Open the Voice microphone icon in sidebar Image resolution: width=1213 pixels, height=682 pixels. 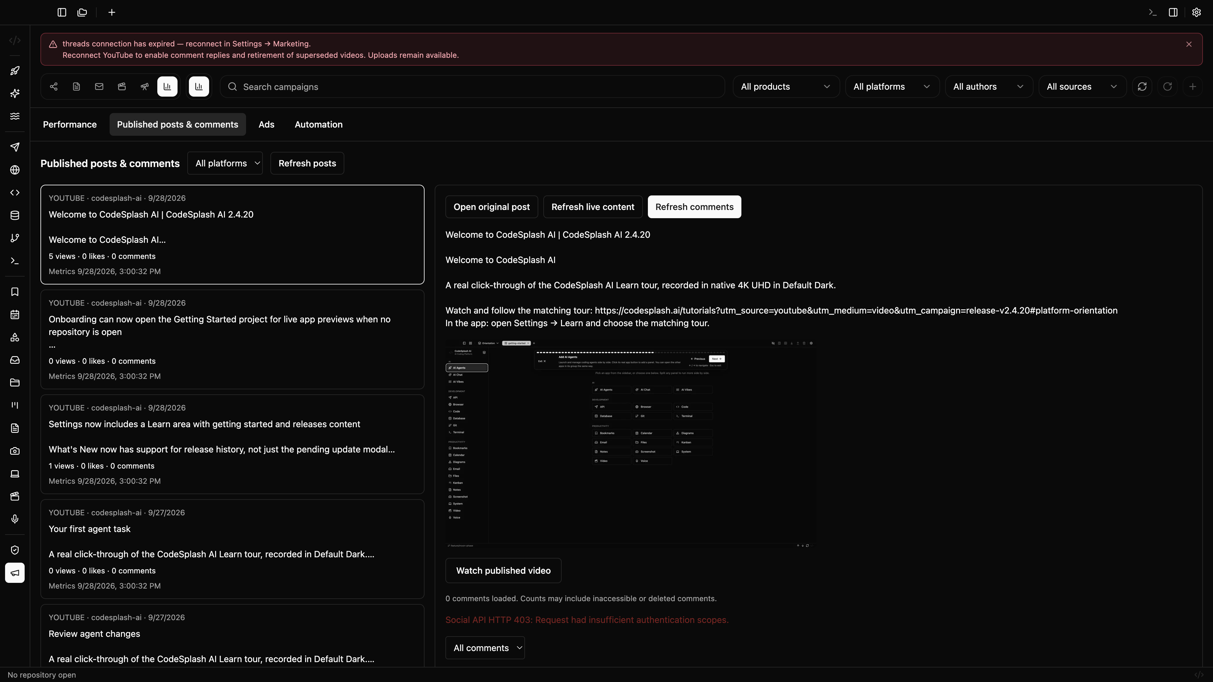tap(15, 519)
